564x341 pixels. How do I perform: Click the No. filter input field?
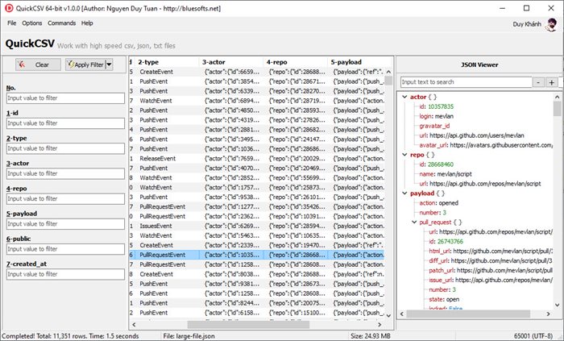65,98
